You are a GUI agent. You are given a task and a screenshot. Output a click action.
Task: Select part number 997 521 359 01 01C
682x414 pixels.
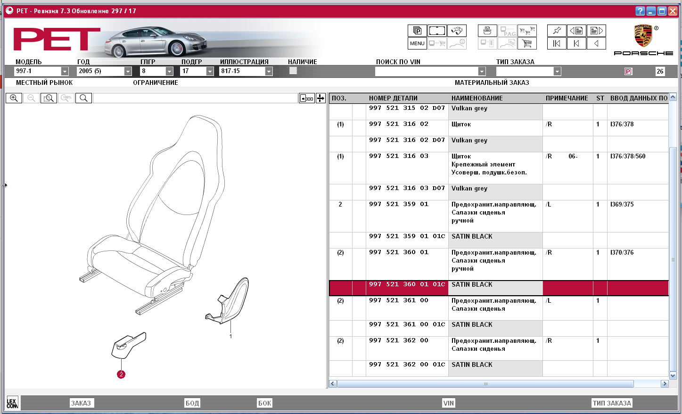coord(407,236)
